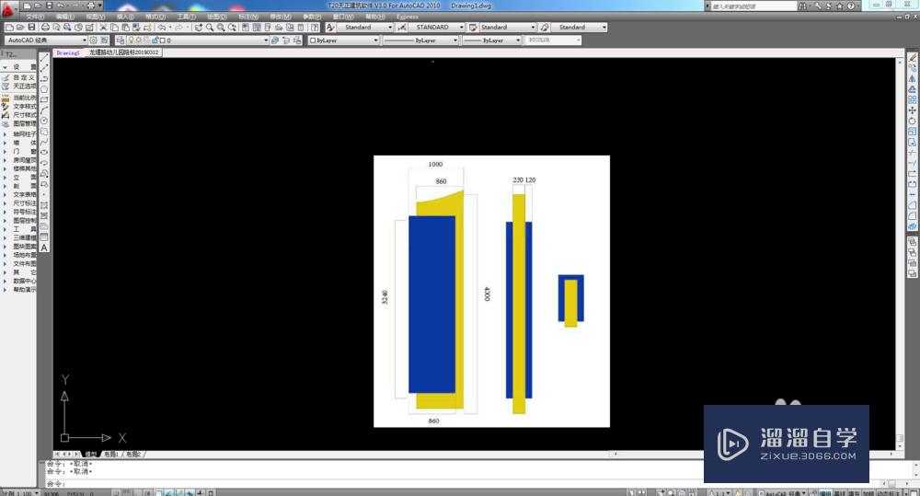Click the Cut (scissors) icon

[103, 28]
